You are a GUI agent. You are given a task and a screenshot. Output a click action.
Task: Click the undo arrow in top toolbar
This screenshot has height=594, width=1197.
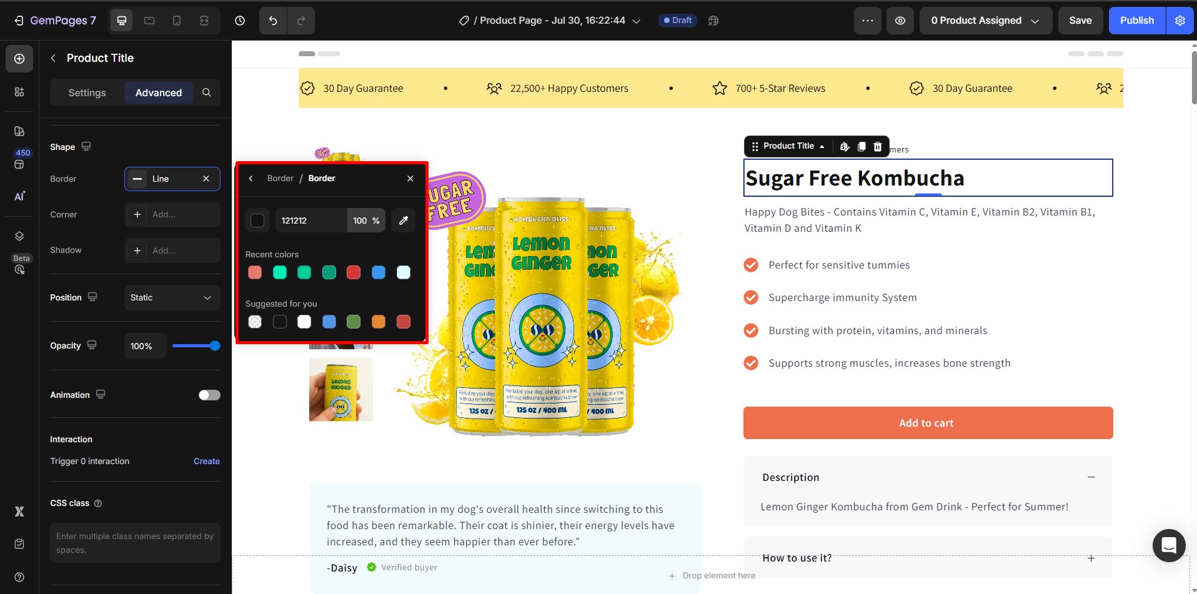click(x=273, y=21)
